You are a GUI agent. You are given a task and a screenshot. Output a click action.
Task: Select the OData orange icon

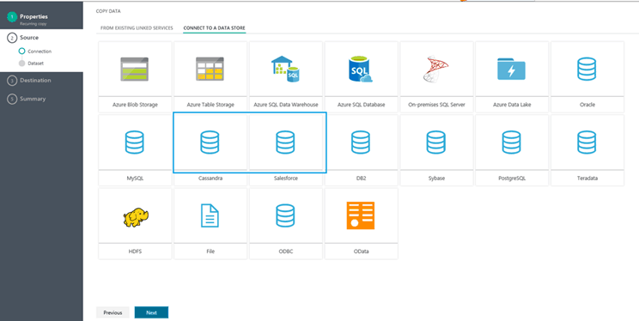point(361,215)
